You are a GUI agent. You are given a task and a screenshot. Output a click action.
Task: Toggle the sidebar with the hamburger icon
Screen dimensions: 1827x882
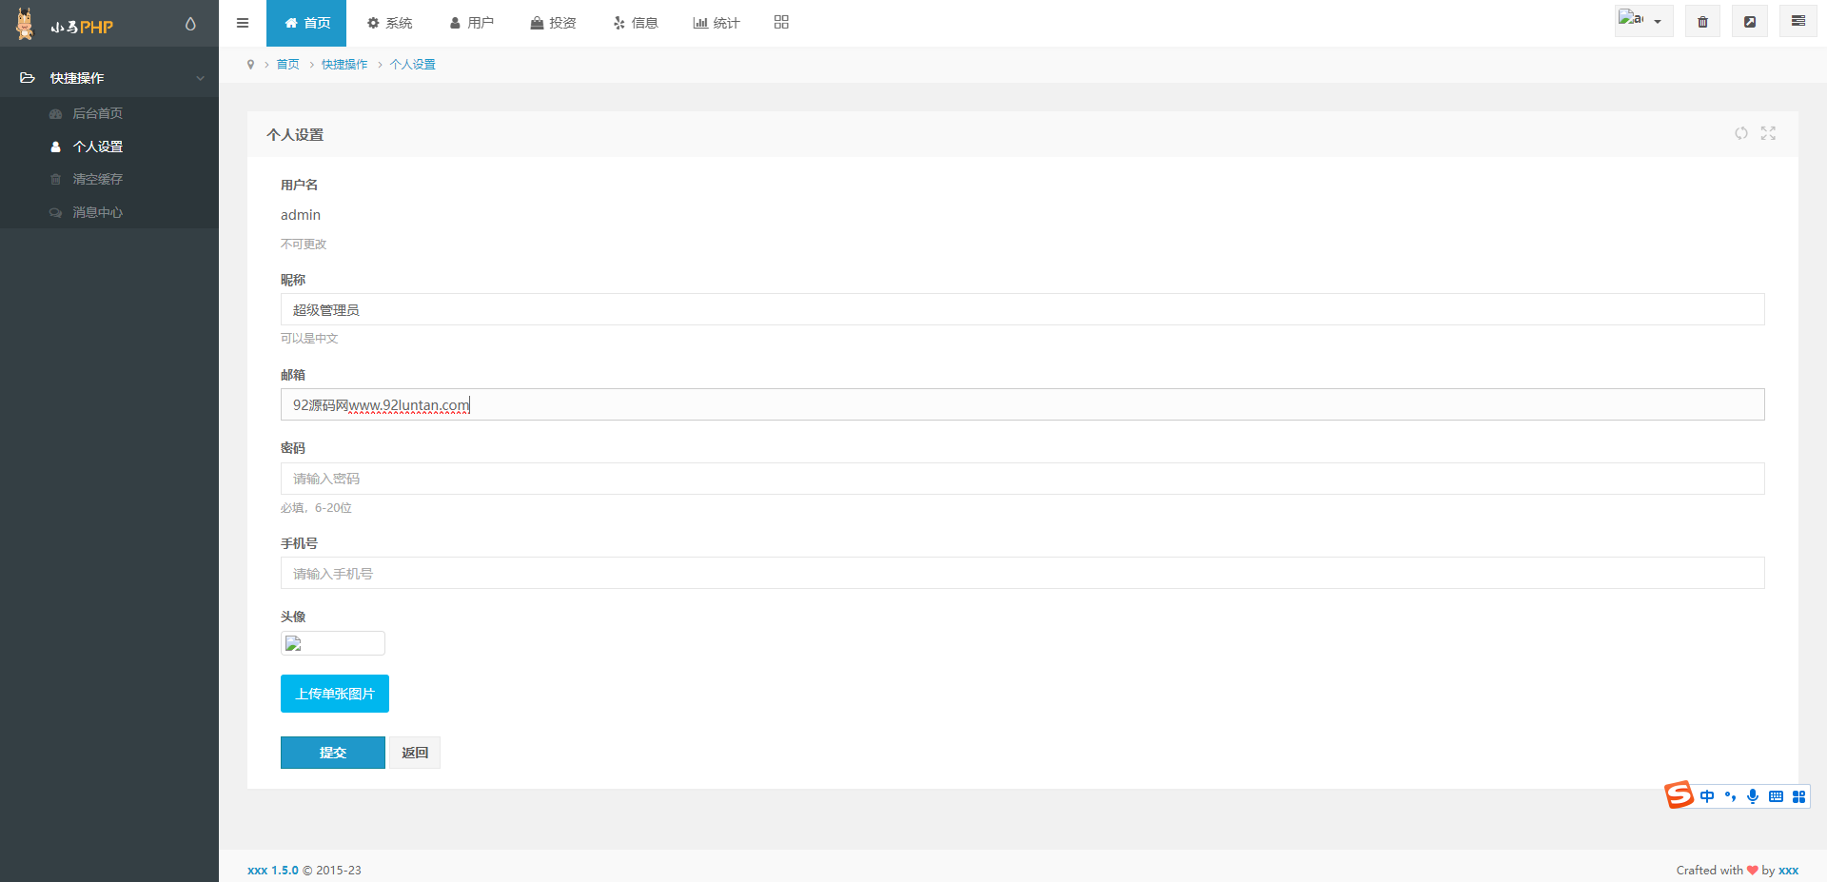[243, 23]
